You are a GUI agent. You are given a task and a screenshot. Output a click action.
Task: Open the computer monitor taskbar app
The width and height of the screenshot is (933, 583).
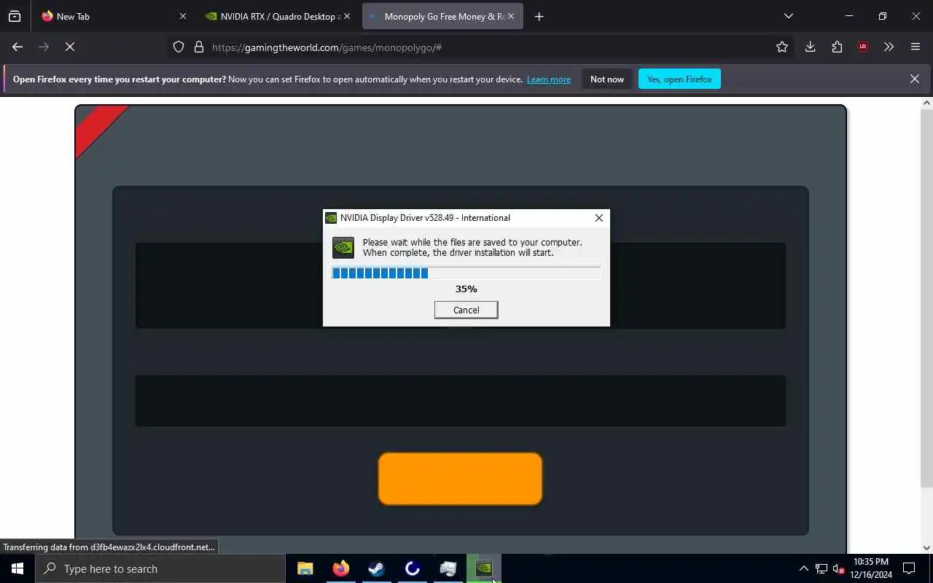coord(448,568)
